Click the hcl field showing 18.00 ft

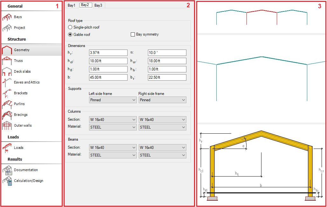click(x=108, y=61)
